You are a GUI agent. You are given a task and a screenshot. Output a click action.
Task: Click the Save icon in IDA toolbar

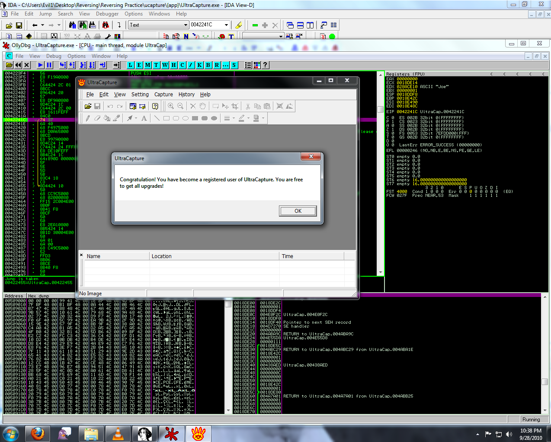pos(19,25)
